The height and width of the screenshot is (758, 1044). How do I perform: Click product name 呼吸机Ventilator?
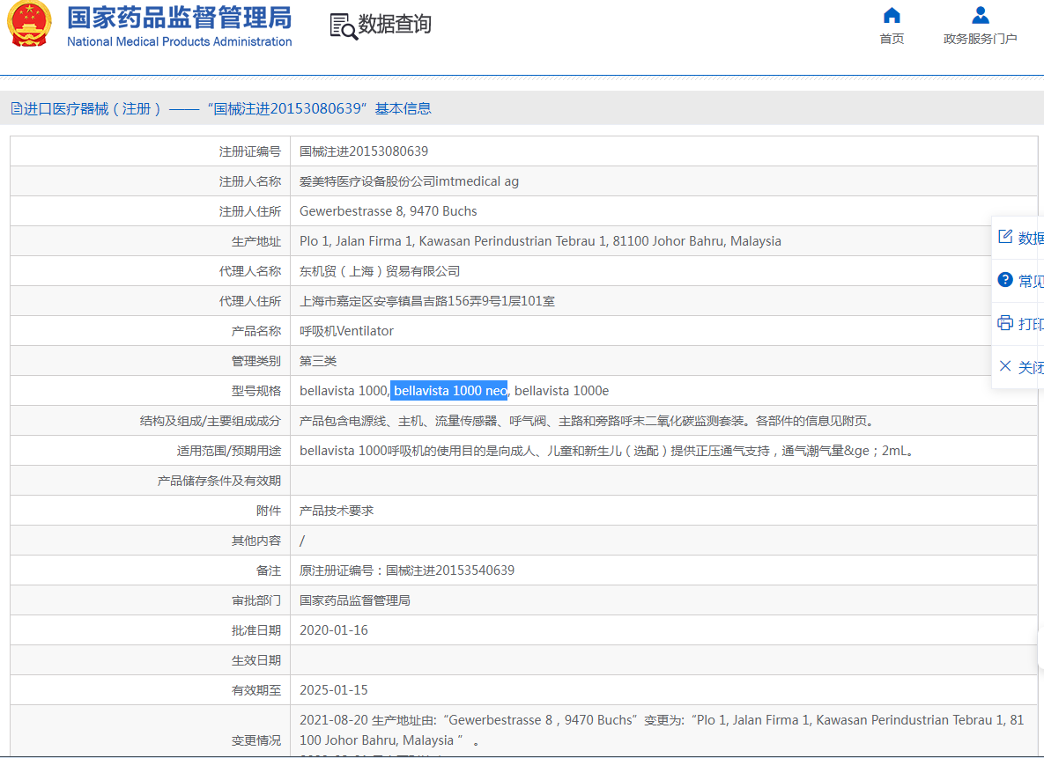pyautogui.click(x=346, y=331)
